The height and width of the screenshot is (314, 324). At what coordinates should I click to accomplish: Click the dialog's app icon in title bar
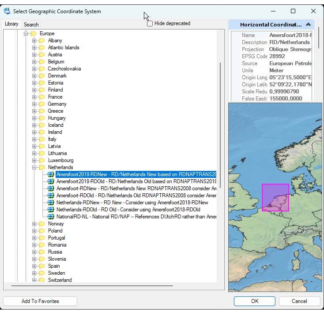7,11
